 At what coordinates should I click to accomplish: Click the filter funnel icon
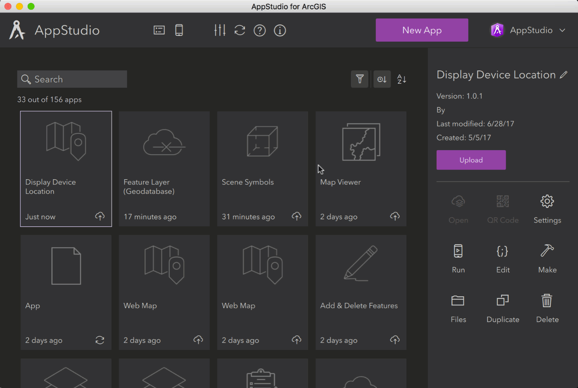click(x=360, y=79)
